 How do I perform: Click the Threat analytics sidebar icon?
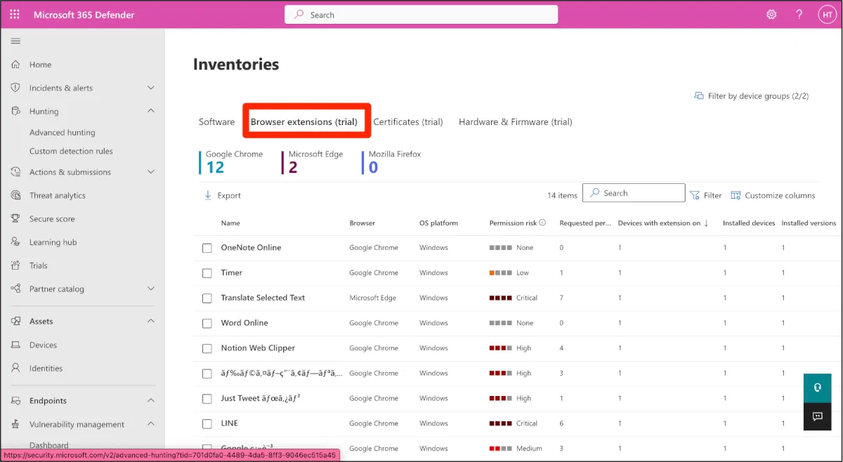(x=15, y=196)
